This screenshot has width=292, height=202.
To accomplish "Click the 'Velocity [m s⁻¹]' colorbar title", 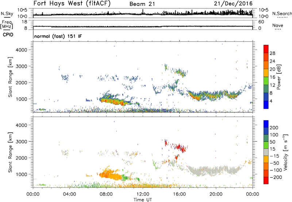I will point(285,152).
